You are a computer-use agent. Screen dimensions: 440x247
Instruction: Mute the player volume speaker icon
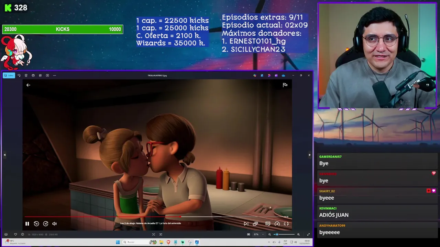(54, 224)
